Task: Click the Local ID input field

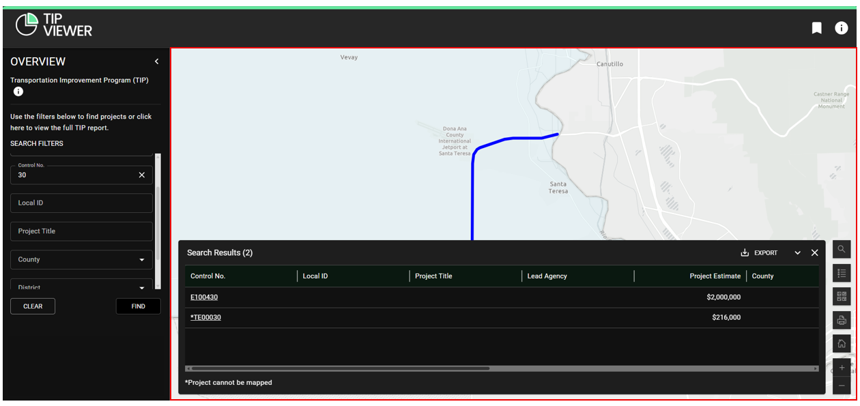Action: [x=81, y=203]
